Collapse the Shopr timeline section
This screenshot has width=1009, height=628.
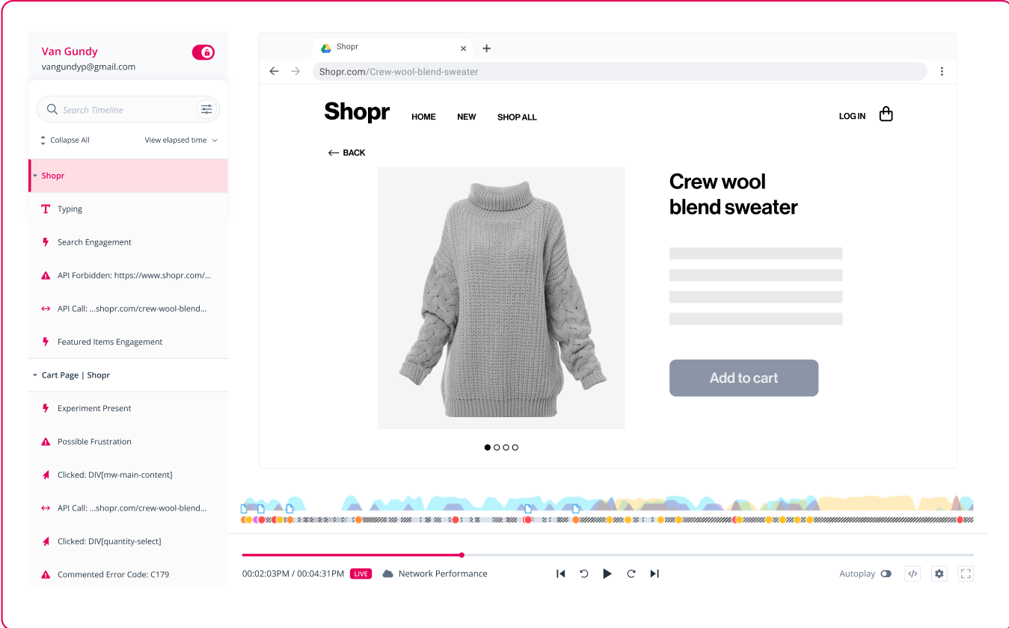(x=35, y=176)
